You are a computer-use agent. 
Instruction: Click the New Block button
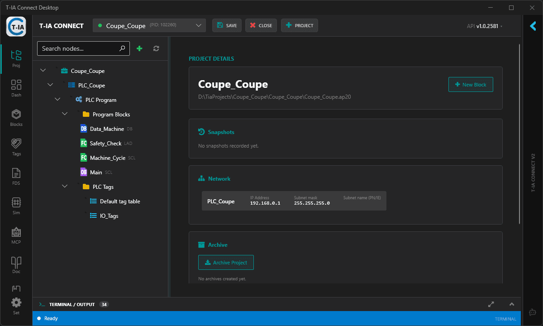pyautogui.click(x=471, y=85)
